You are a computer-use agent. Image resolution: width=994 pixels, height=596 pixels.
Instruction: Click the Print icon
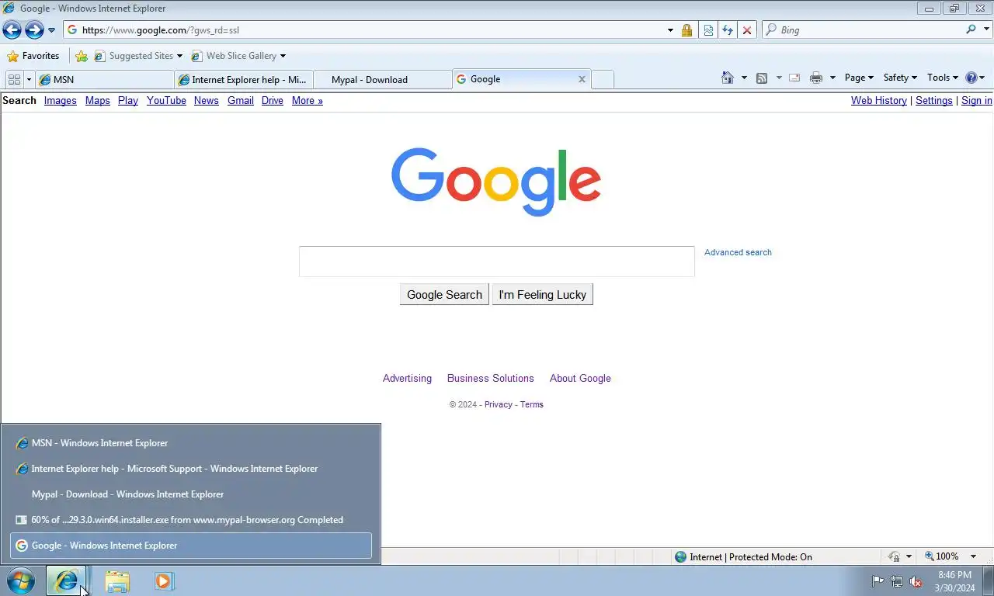click(816, 78)
